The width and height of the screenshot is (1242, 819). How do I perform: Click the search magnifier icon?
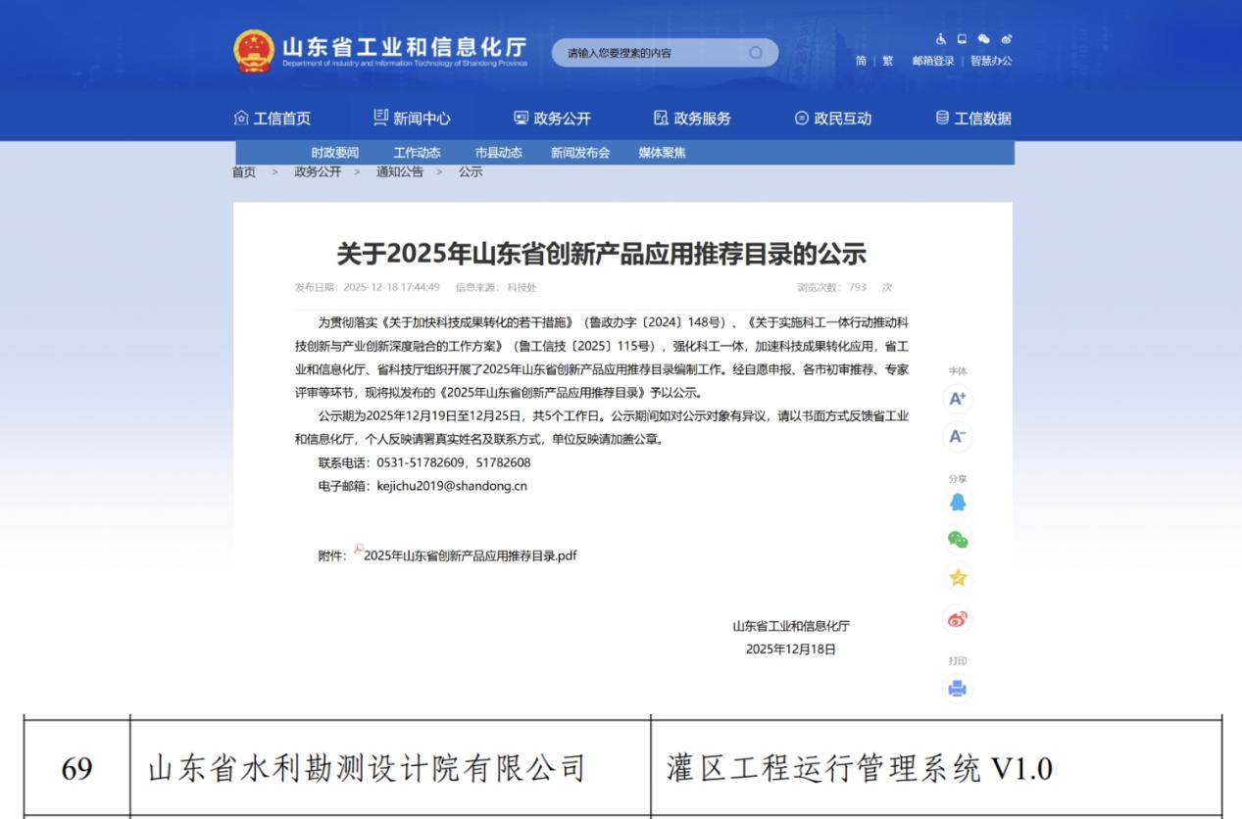click(756, 52)
